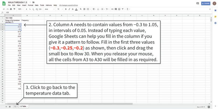
Task: Open the Edit menu
Action: [x=14, y=5]
